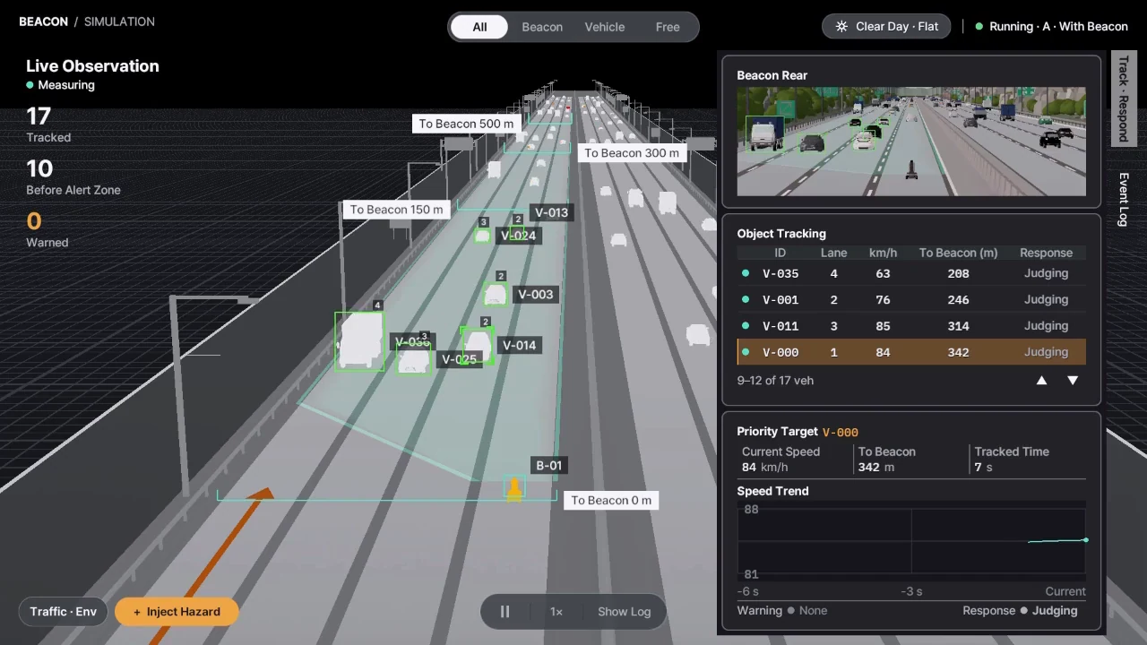Page up in the Object Tracking list

click(x=1041, y=381)
